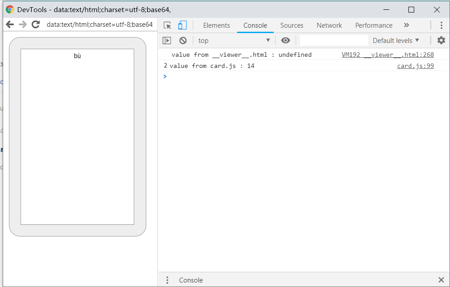This screenshot has width=450, height=287.
Task: Open the Network tab
Action: [329, 25]
